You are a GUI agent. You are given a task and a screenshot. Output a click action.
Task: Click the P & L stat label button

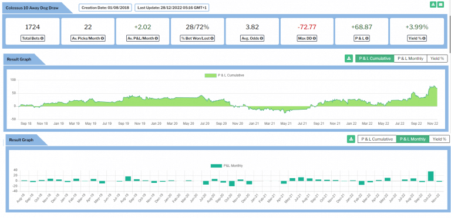tap(362, 38)
